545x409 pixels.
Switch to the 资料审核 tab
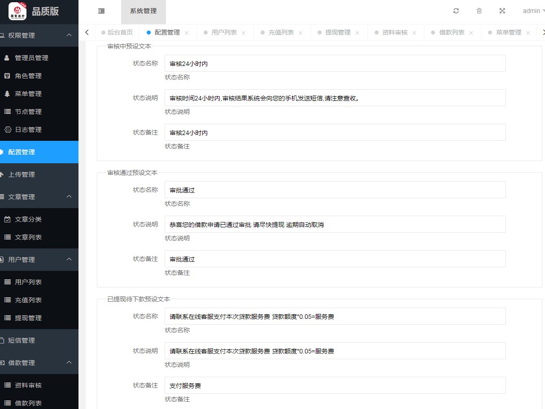click(x=395, y=32)
